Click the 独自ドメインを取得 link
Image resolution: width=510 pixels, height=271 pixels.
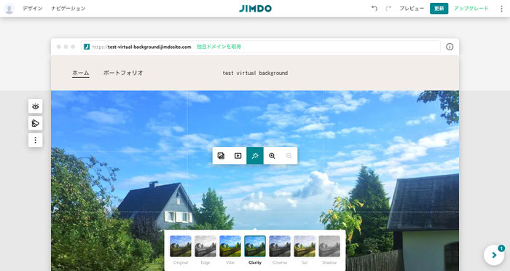219,47
